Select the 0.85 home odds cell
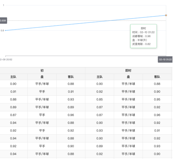 pos(99,99)
